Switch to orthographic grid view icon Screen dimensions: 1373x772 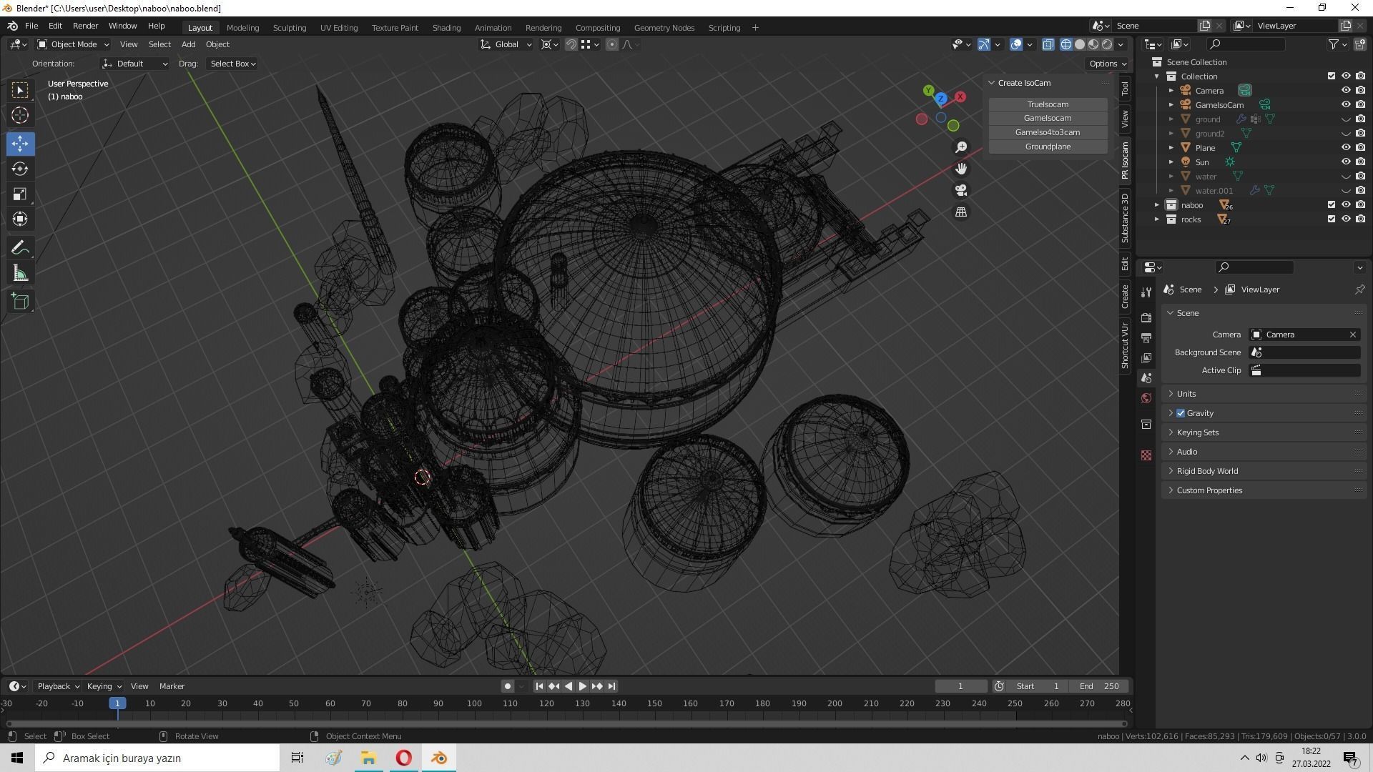(961, 212)
